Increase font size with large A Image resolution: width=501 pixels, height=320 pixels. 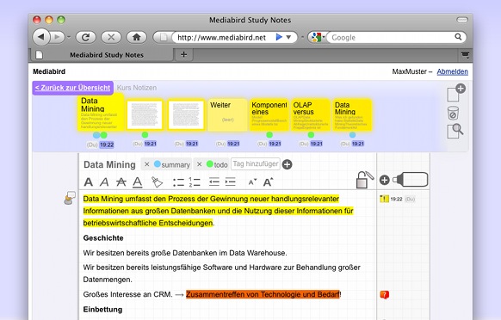pos(268,182)
